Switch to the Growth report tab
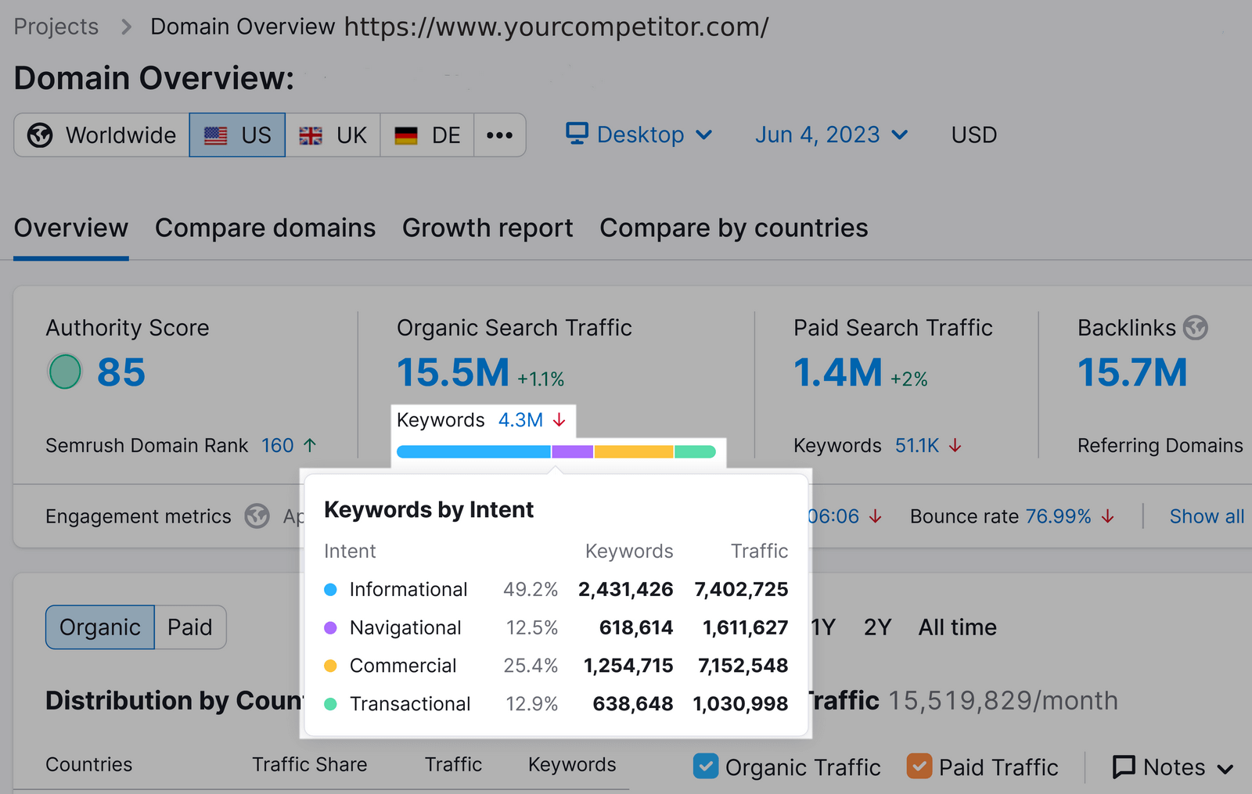The height and width of the screenshot is (794, 1252). [x=487, y=228]
